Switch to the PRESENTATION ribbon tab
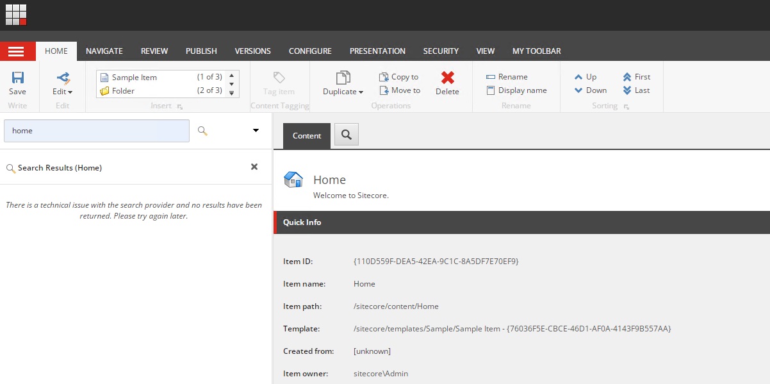Screen dimensions: 770x384 [377, 51]
